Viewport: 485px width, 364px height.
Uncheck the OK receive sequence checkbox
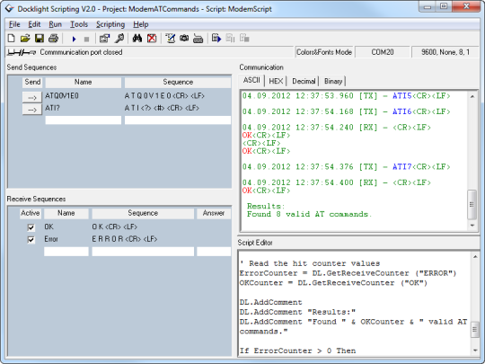31,227
